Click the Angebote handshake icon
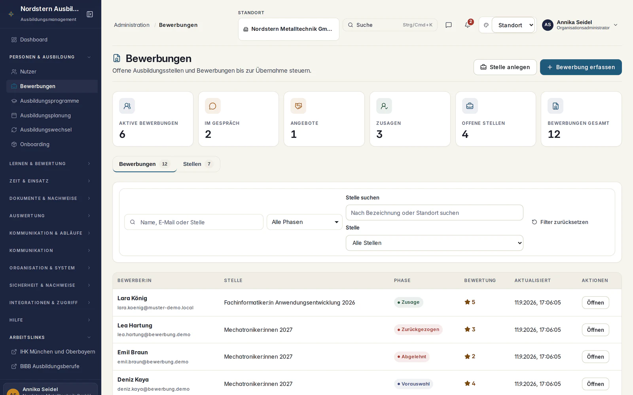 [298, 106]
